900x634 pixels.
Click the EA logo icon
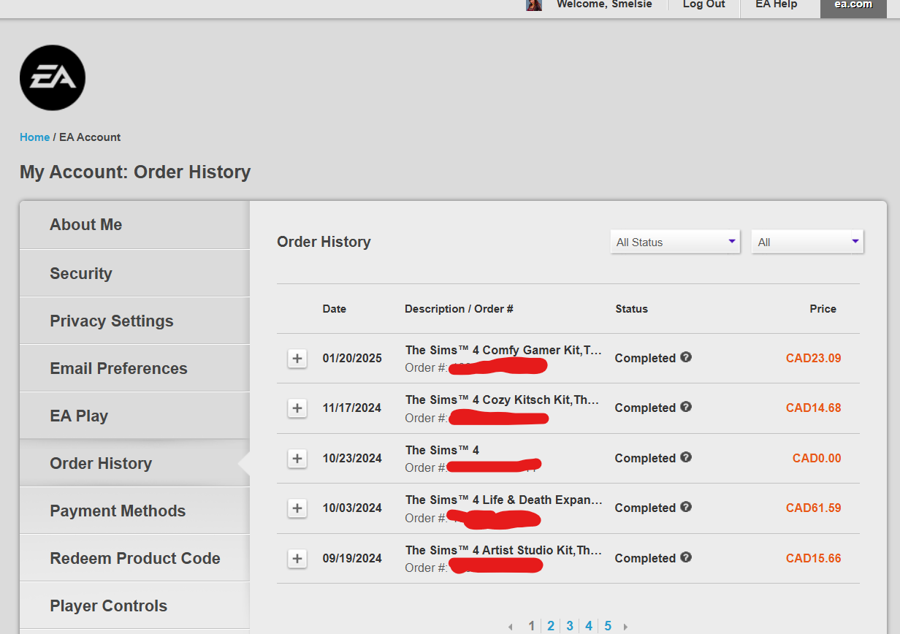coord(53,78)
